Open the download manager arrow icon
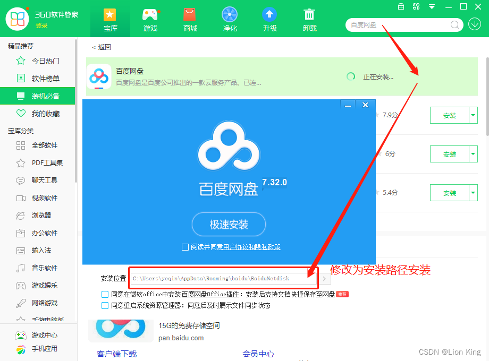The width and height of the screenshot is (489, 361). 475,24
